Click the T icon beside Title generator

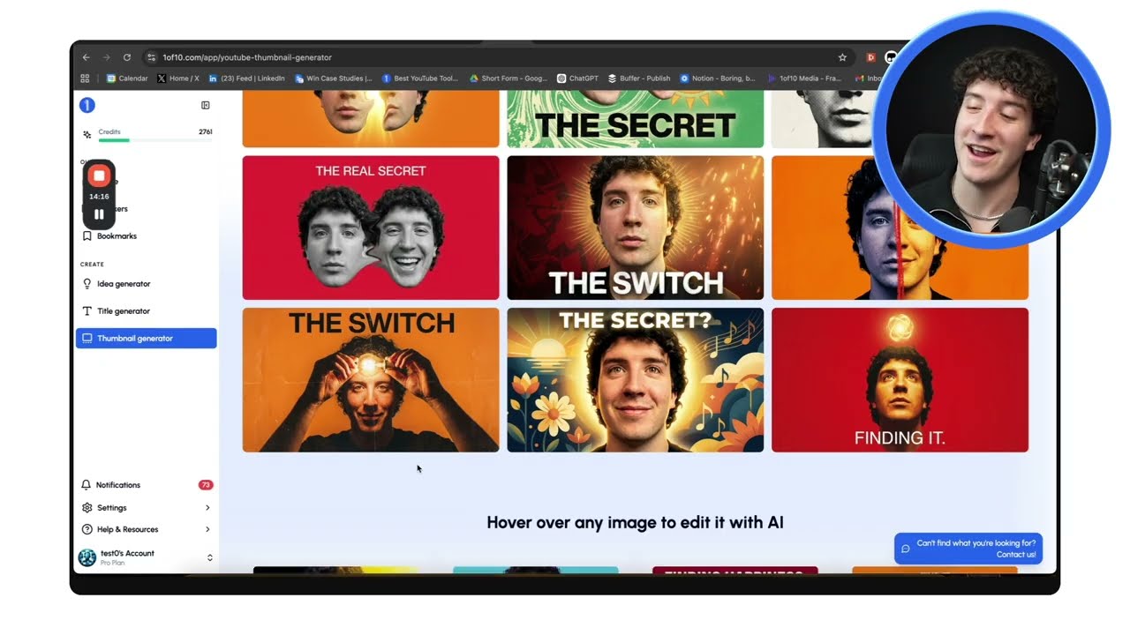pyautogui.click(x=87, y=311)
